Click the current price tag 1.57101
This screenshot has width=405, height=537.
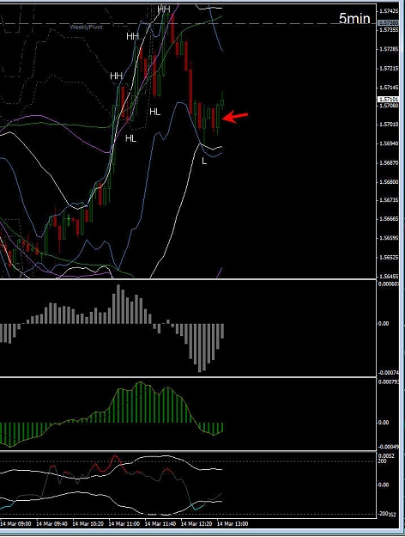coord(389,100)
